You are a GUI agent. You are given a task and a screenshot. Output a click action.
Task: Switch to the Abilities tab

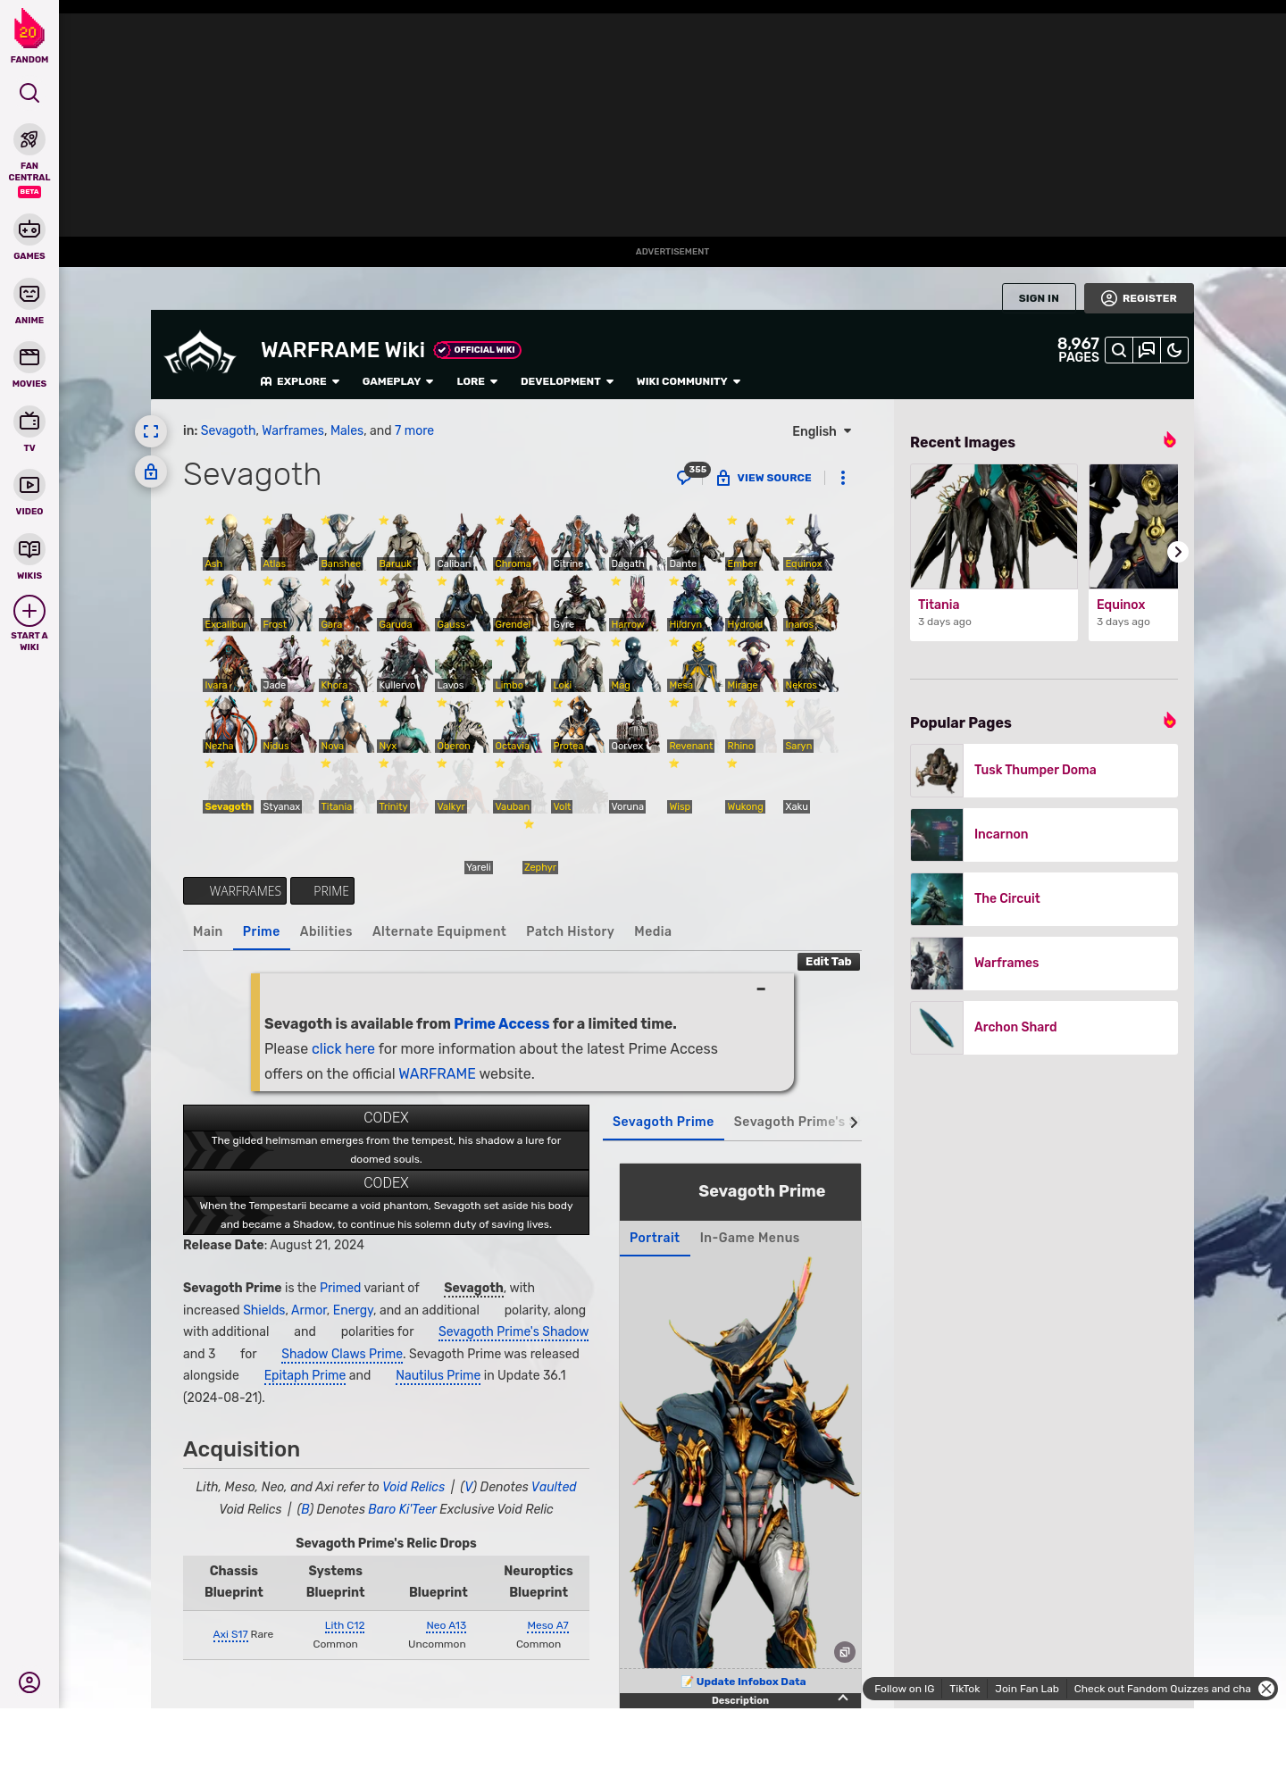coord(326,931)
